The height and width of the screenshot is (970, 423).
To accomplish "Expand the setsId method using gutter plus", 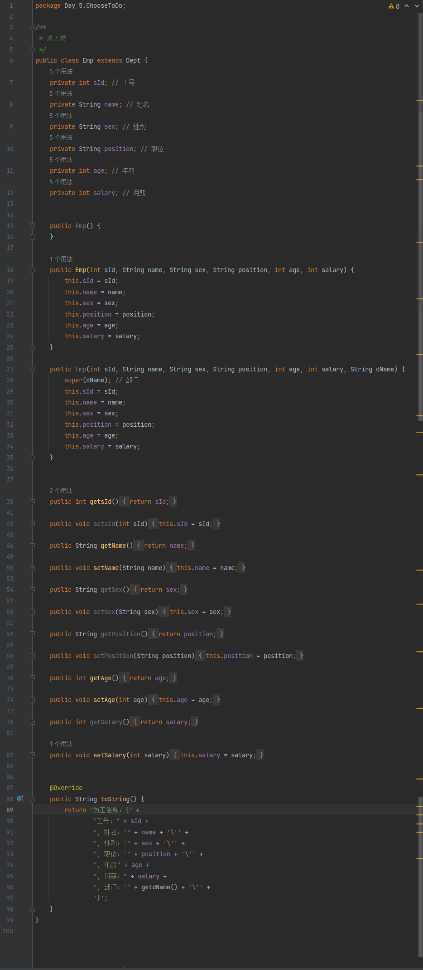I will 32,524.
